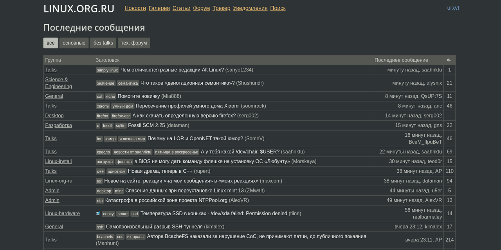Click the 'умный дом' tag
This screenshot has height=250, width=501.
[x=123, y=106]
